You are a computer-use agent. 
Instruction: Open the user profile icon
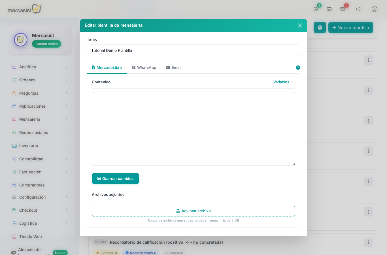(375, 9)
